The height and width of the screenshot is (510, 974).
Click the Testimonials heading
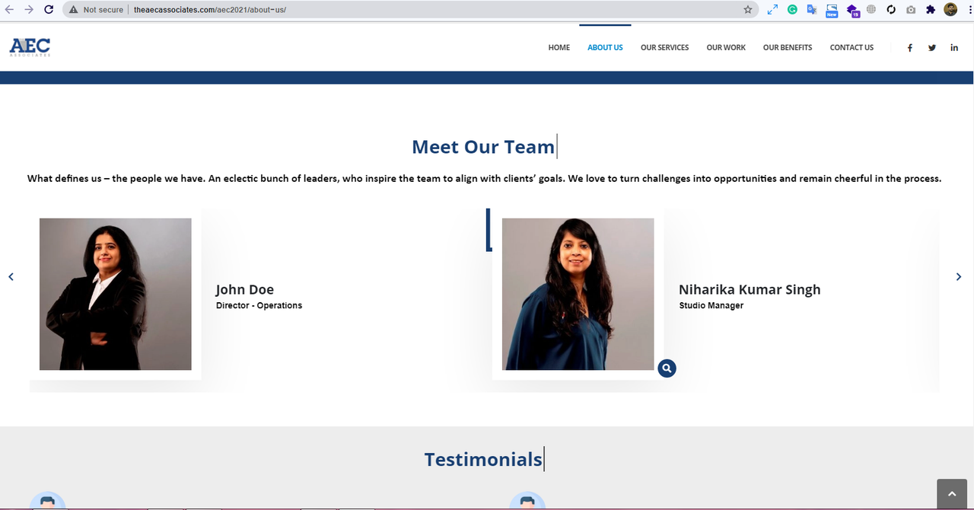click(x=483, y=459)
